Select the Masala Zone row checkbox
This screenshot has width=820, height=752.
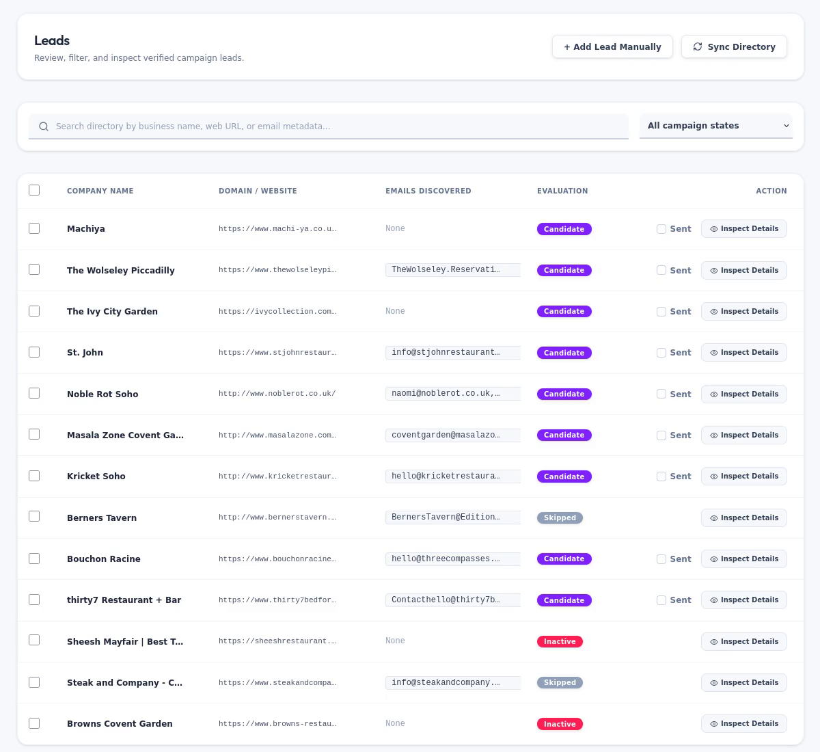34,434
